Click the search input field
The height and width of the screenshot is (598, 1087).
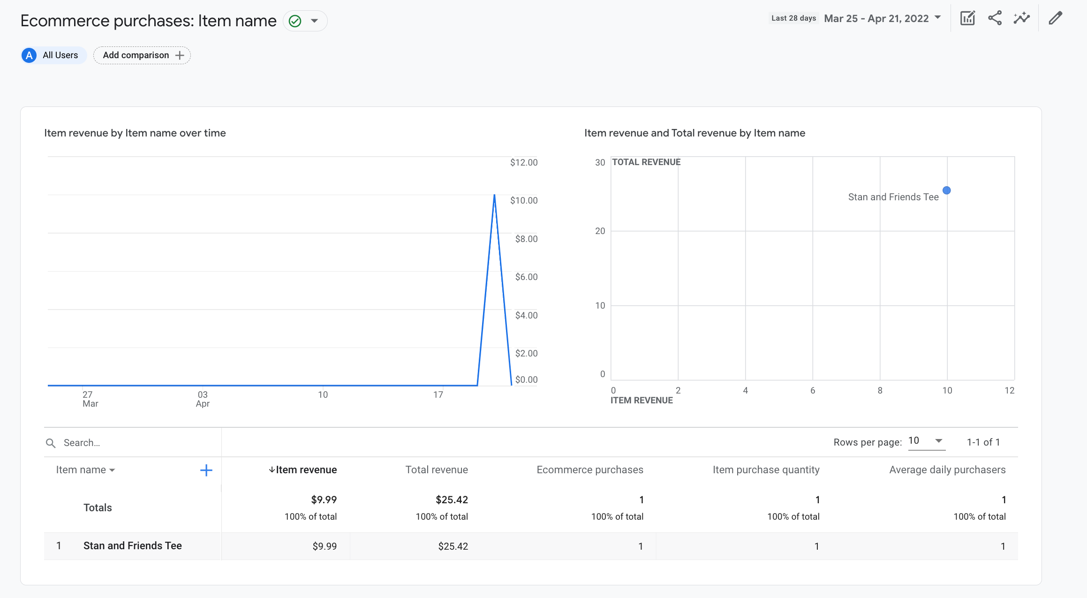[x=132, y=443]
